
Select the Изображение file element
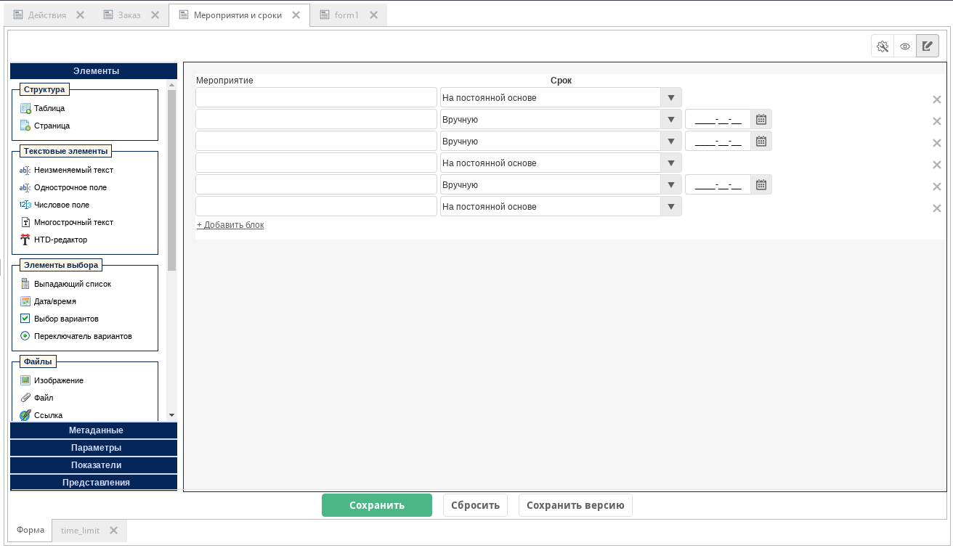click(x=52, y=380)
